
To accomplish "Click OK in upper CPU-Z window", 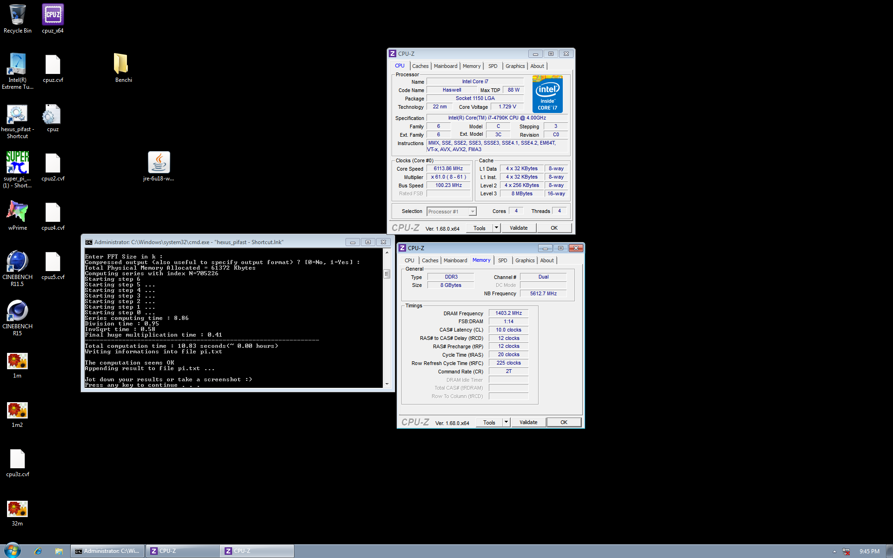I will (x=554, y=228).
